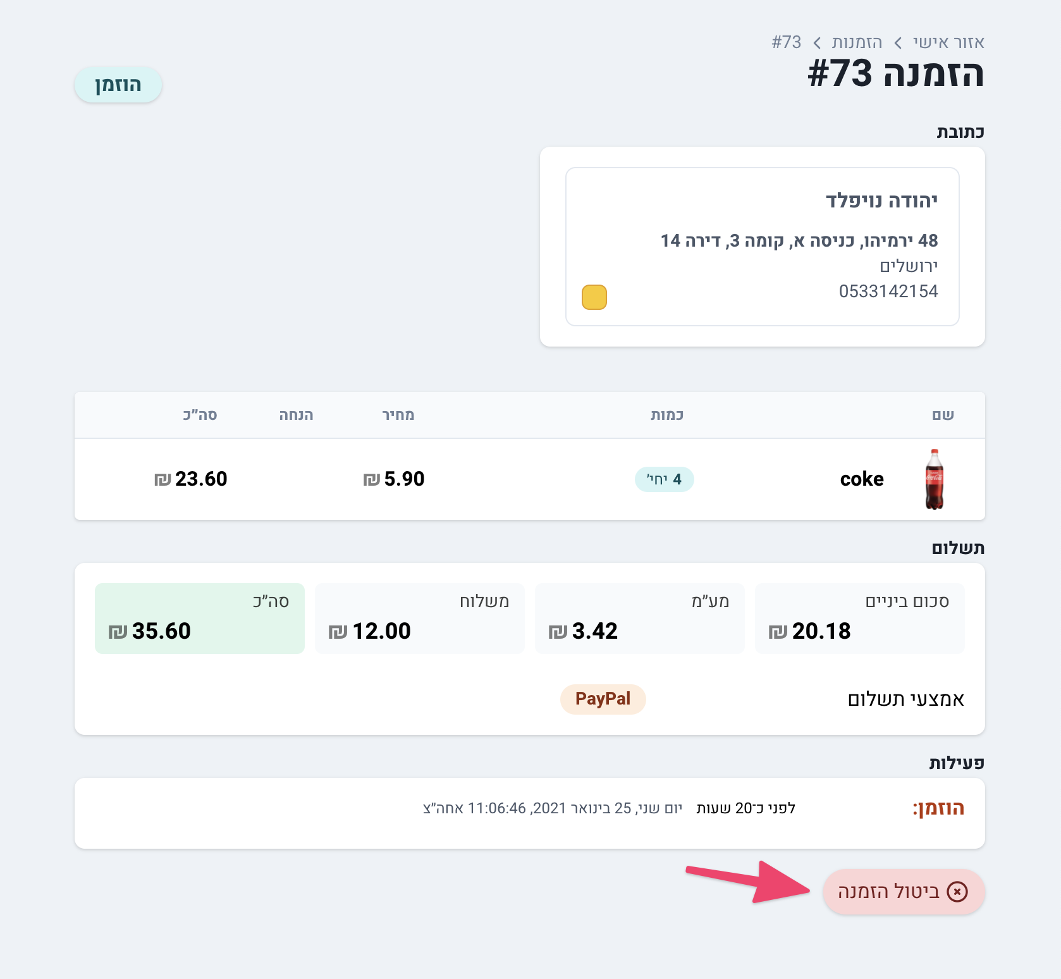Click the green סה"כ 35.60 total card

click(200, 618)
